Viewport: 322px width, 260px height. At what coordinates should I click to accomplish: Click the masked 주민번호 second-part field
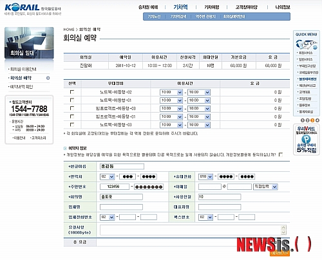coord(149,187)
